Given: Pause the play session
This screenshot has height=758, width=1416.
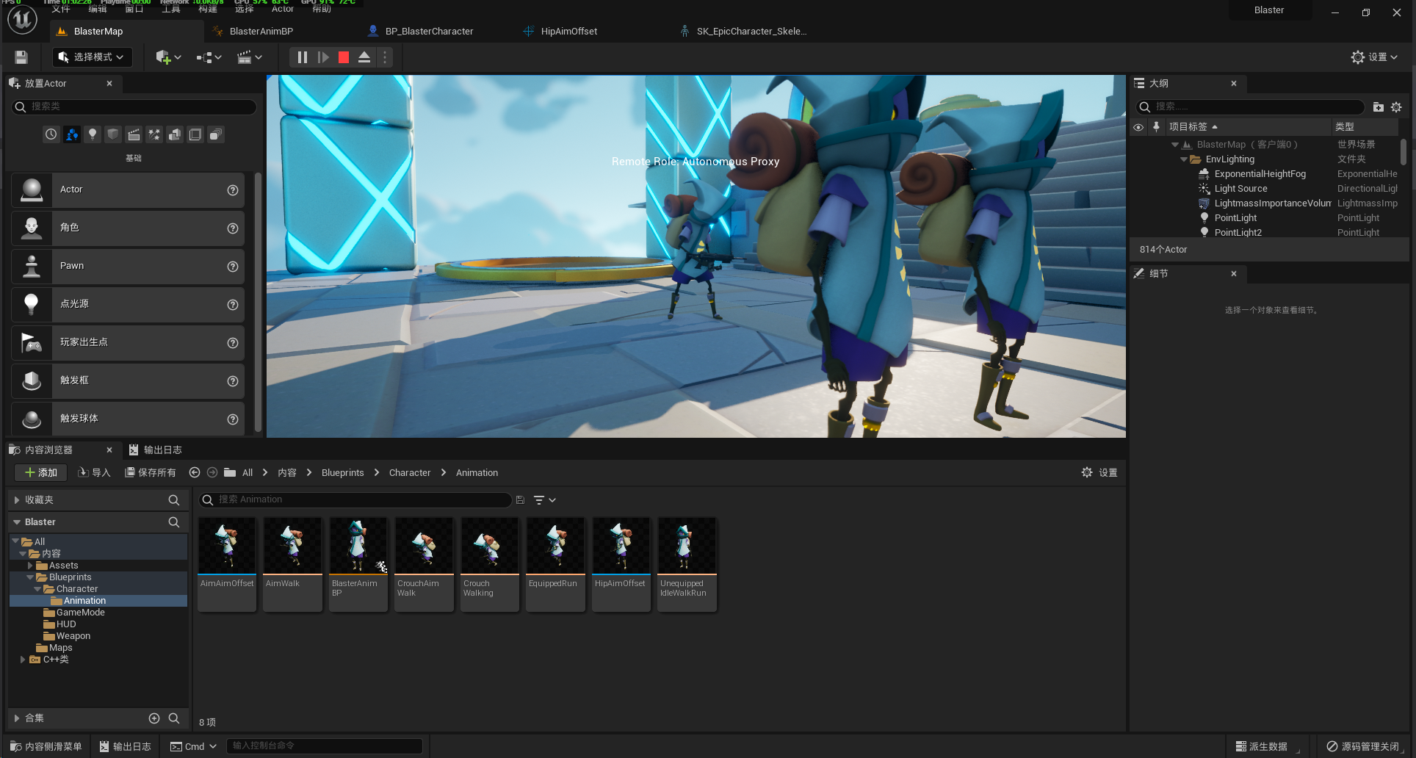Looking at the screenshot, I should pyautogui.click(x=302, y=57).
